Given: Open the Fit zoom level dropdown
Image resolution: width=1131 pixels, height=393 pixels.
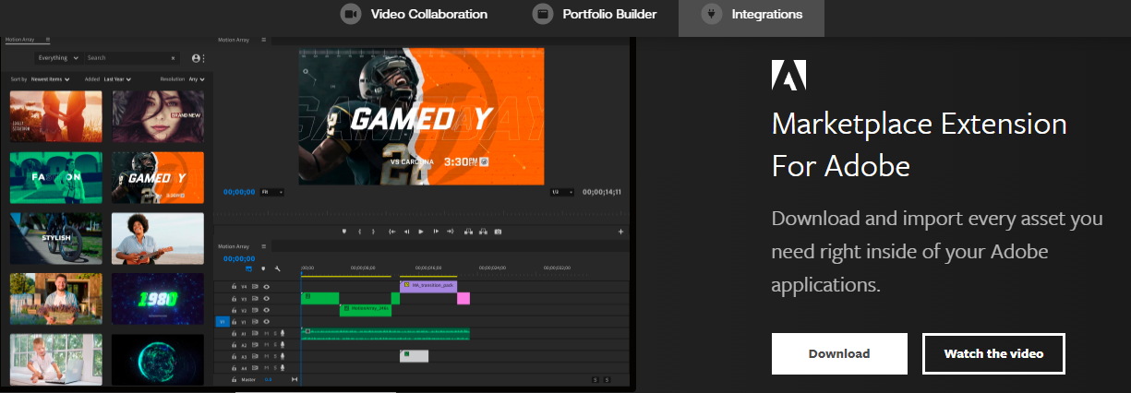Looking at the screenshot, I should pyautogui.click(x=272, y=192).
